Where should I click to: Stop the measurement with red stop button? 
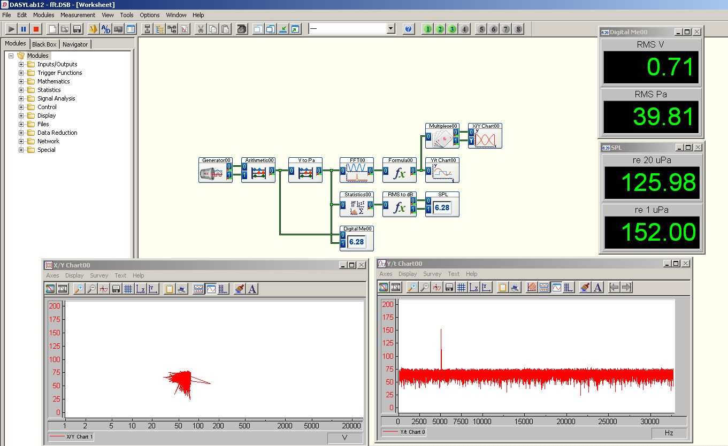pyautogui.click(x=36, y=29)
